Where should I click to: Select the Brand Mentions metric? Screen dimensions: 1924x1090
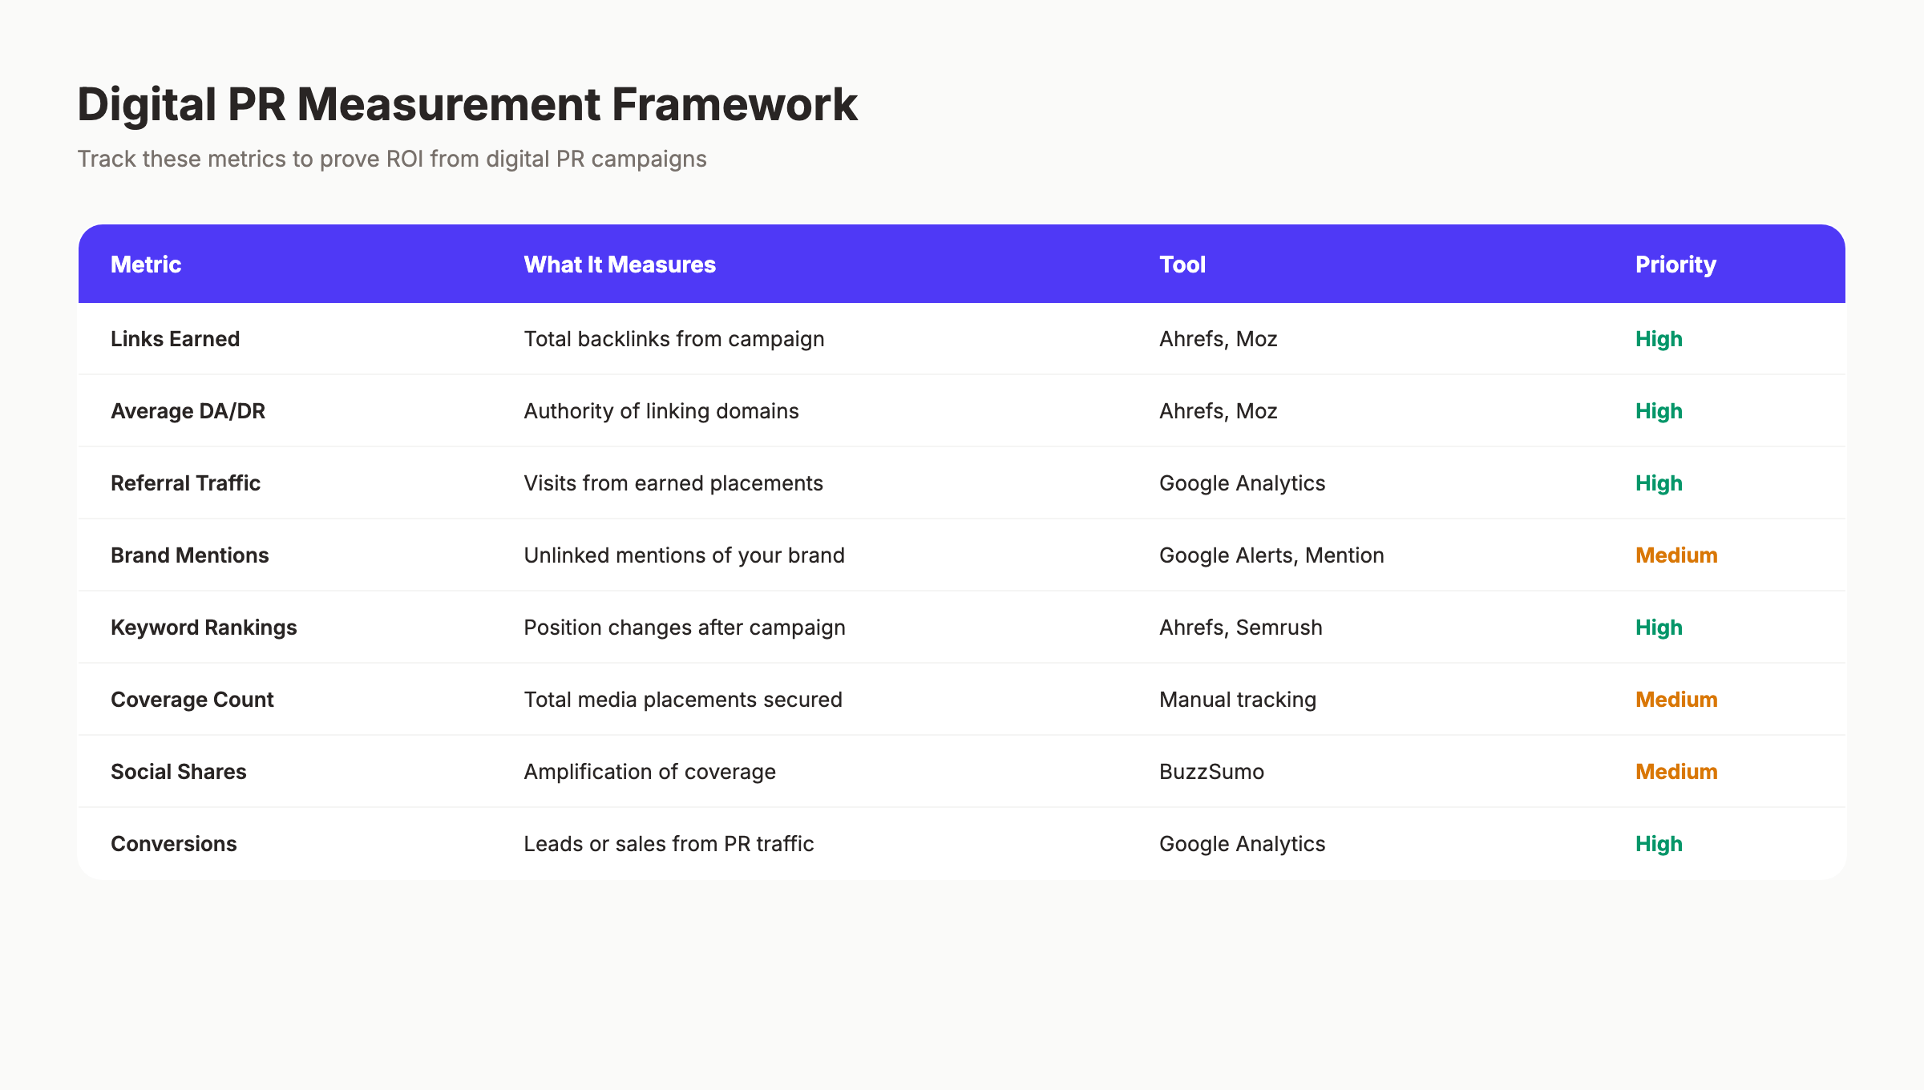pyautogui.click(x=190, y=555)
